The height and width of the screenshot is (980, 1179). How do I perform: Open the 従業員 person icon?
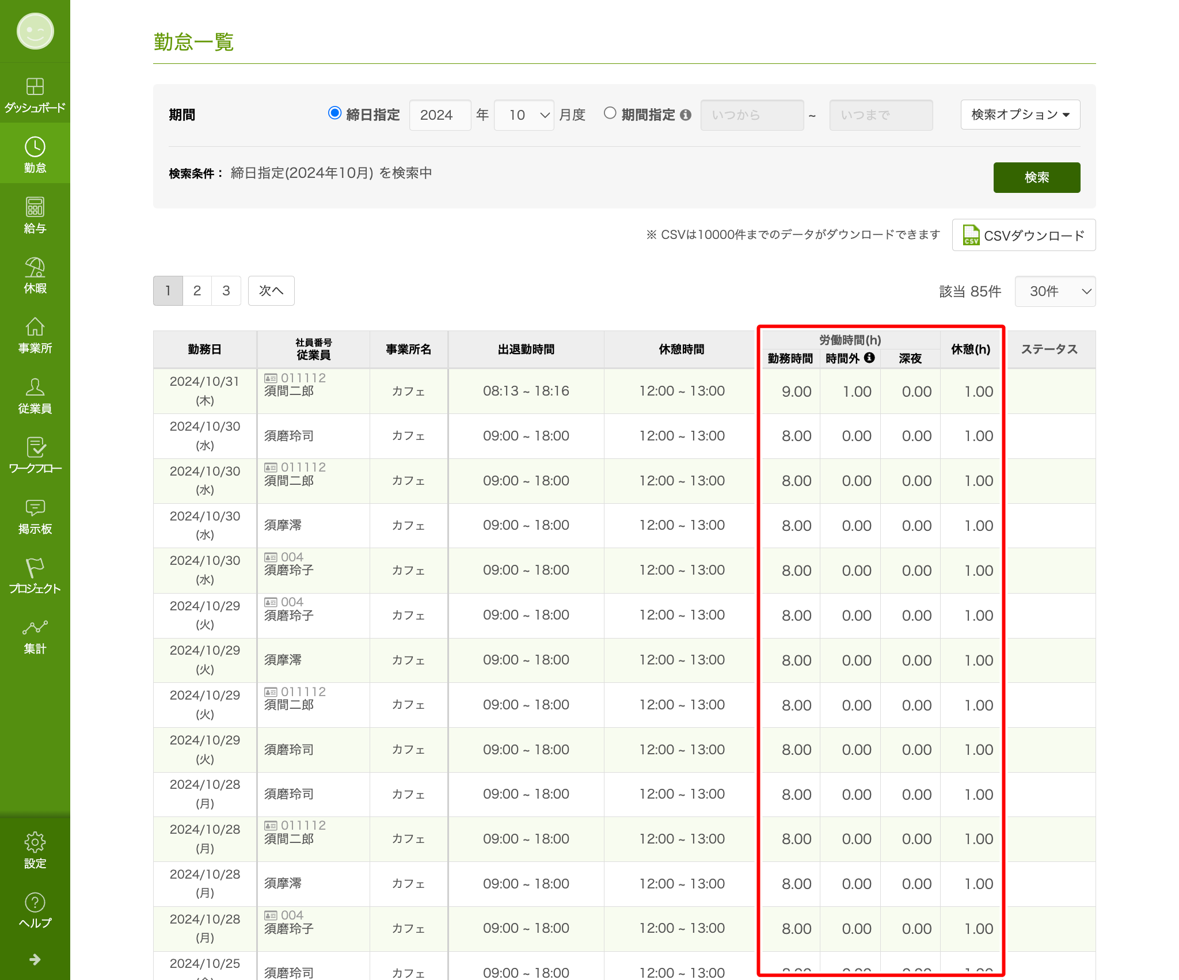pos(35,387)
